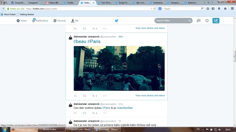Open more options on 'Ceo dan' tweet
The image size is (236, 132).
tap(105, 113)
